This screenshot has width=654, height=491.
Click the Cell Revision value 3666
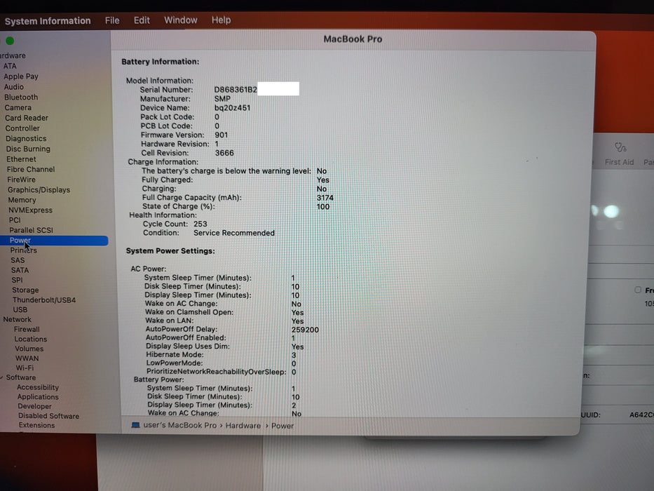point(224,153)
